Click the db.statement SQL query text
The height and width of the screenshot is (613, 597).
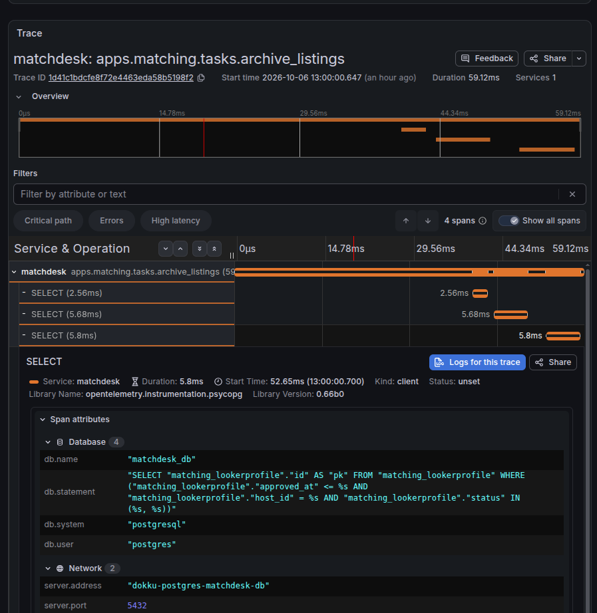coord(326,492)
